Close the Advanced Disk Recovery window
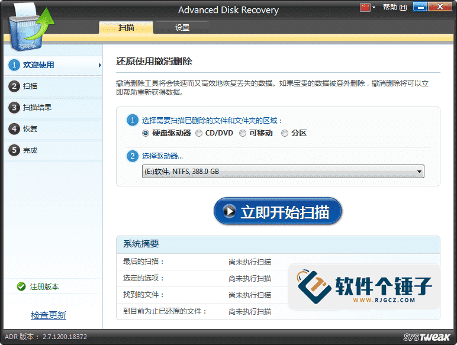The height and width of the screenshot is (345, 457). coord(440,7)
